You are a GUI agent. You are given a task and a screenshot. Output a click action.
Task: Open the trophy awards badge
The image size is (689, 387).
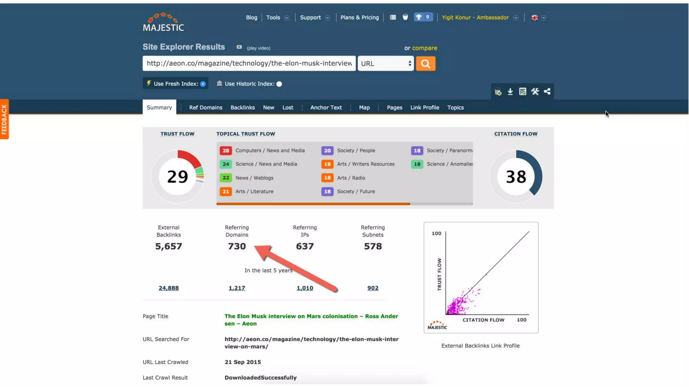click(423, 17)
